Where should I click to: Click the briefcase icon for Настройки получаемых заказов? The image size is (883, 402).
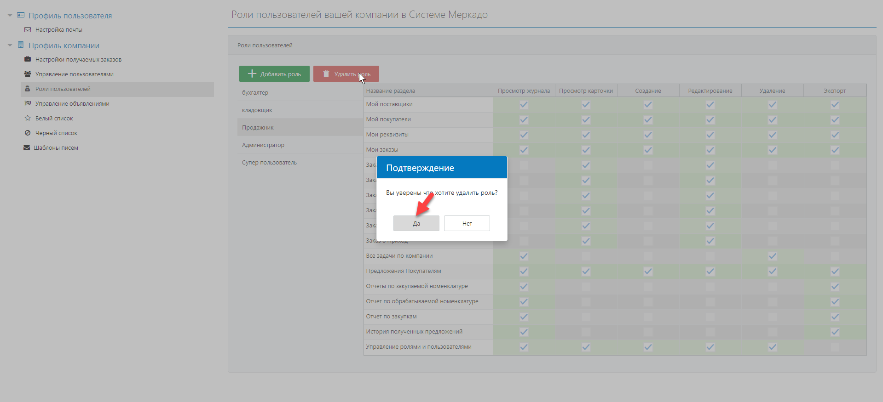coord(28,59)
